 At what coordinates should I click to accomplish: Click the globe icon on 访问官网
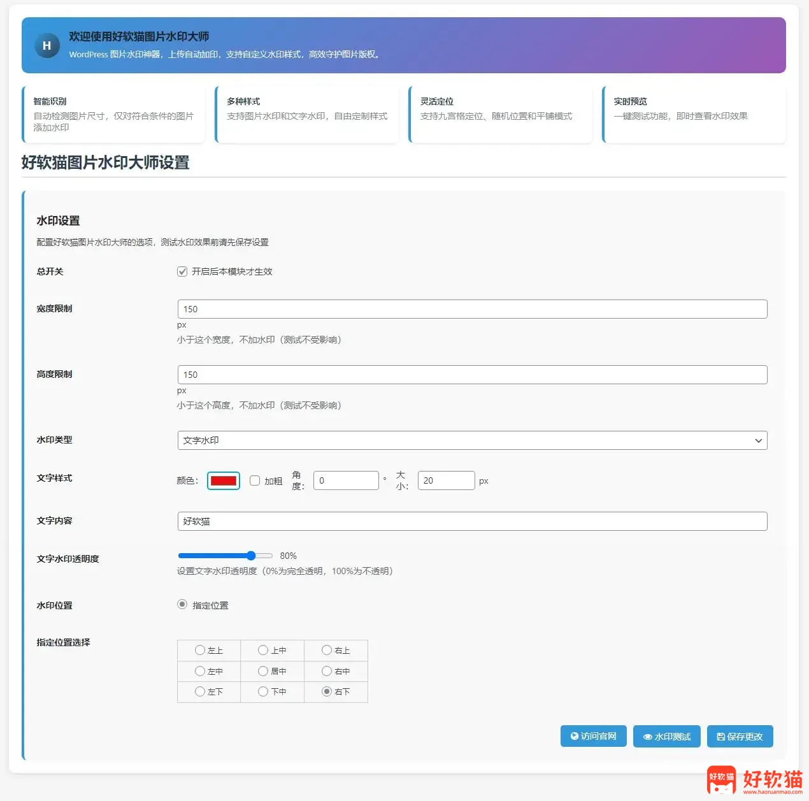[575, 737]
